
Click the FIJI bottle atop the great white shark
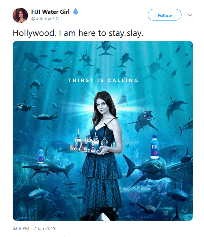point(155,147)
